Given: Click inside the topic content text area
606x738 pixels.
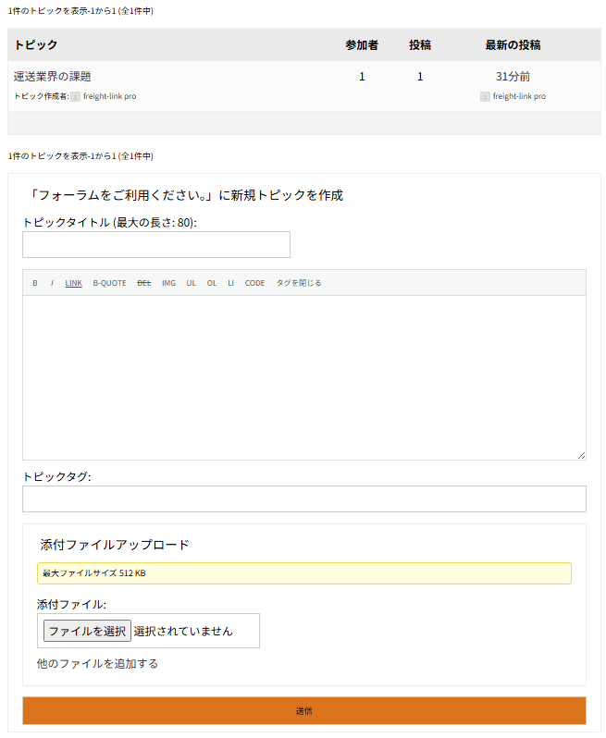Looking at the screenshot, I should [x=303, y=377].
